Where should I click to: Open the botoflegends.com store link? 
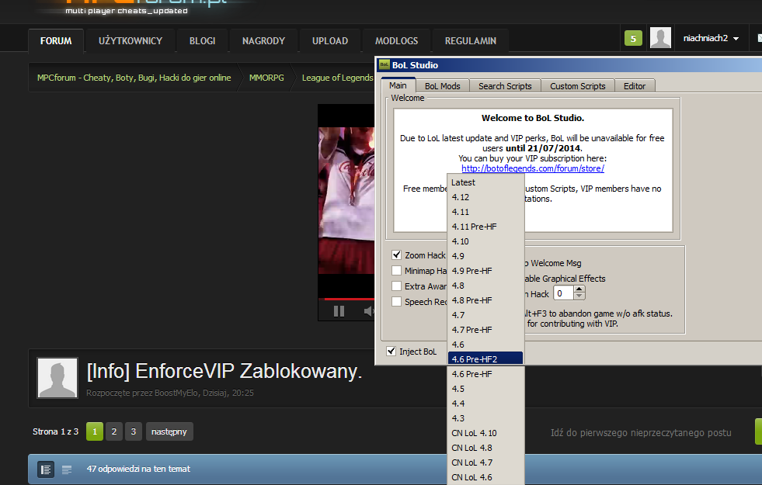[x=533, y=168]
